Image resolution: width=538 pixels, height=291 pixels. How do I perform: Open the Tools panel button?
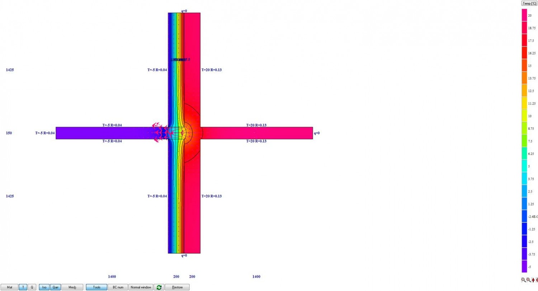96,287
